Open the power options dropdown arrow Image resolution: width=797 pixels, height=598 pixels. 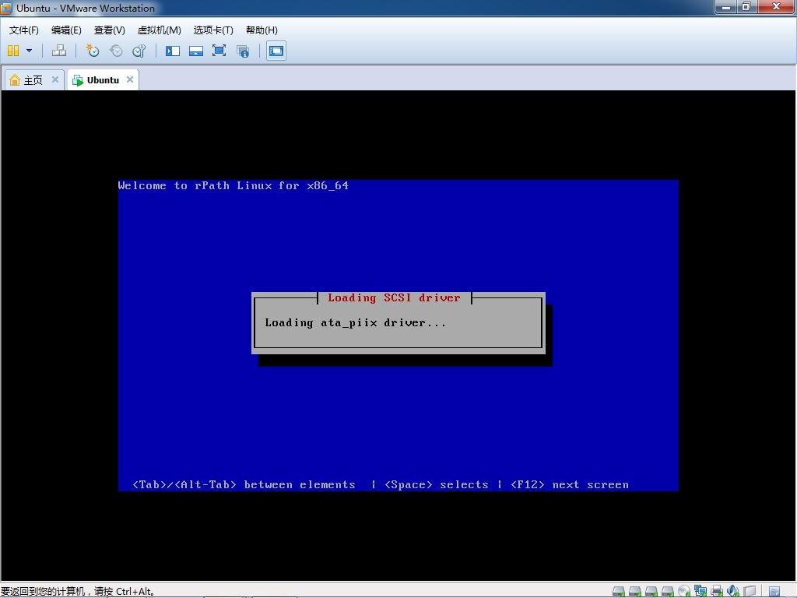(x=29, y=51)
